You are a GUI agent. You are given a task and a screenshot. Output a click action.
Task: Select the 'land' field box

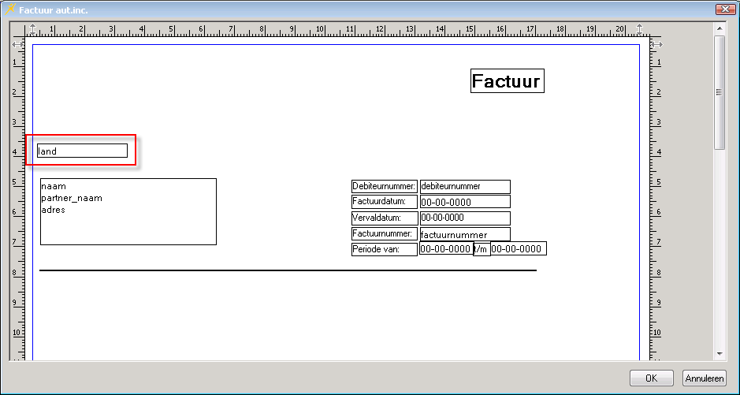[x=82, y=151]
